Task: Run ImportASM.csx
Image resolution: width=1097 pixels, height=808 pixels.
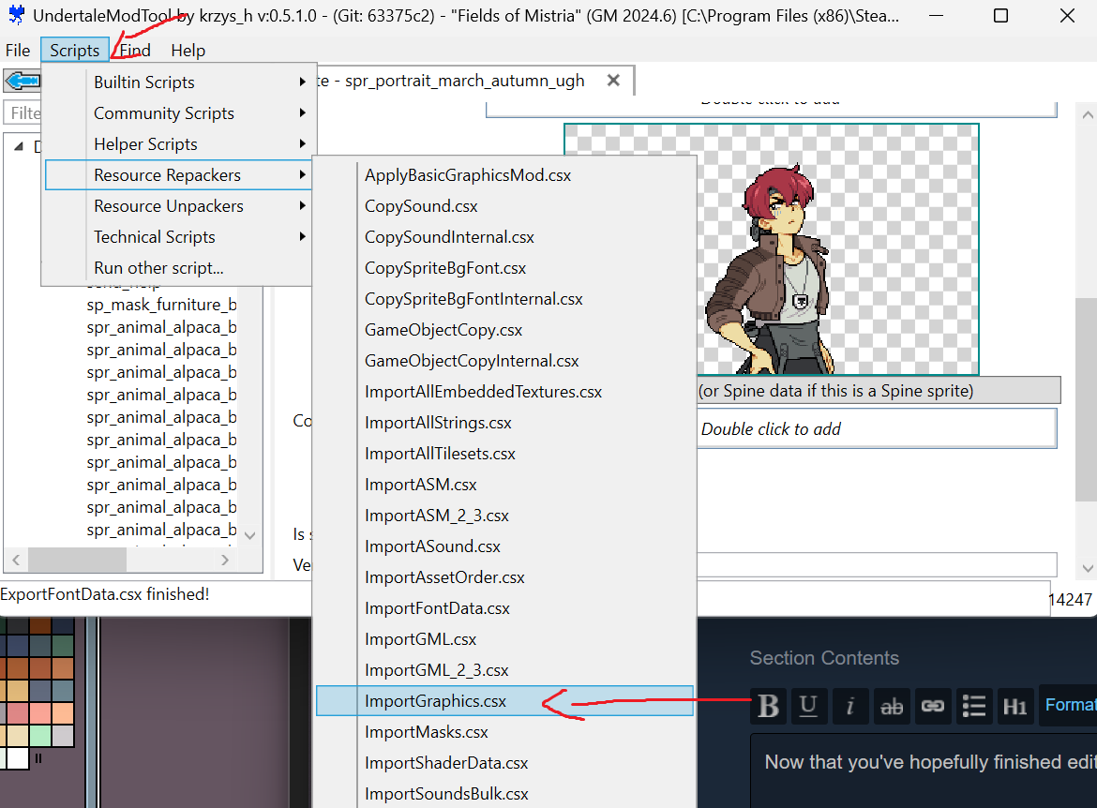Action: 504,484
